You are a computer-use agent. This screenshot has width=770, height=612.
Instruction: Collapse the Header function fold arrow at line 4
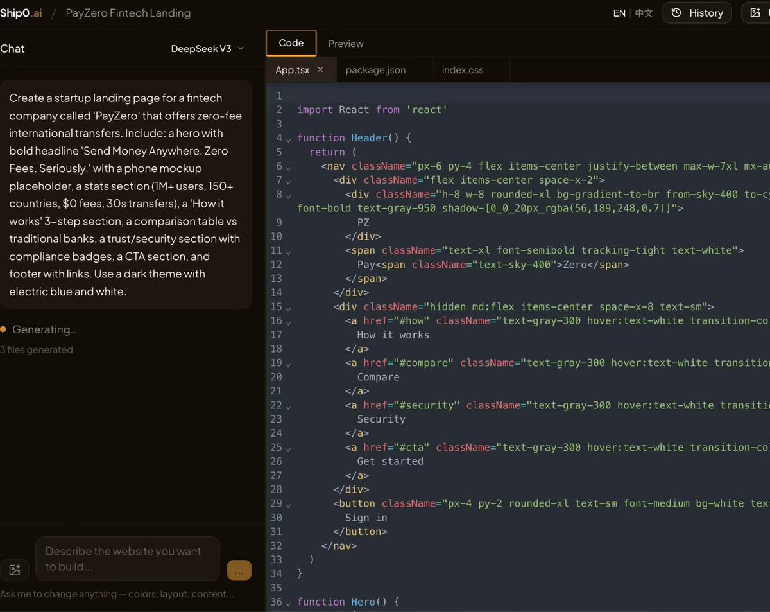(x=288, y=139)
